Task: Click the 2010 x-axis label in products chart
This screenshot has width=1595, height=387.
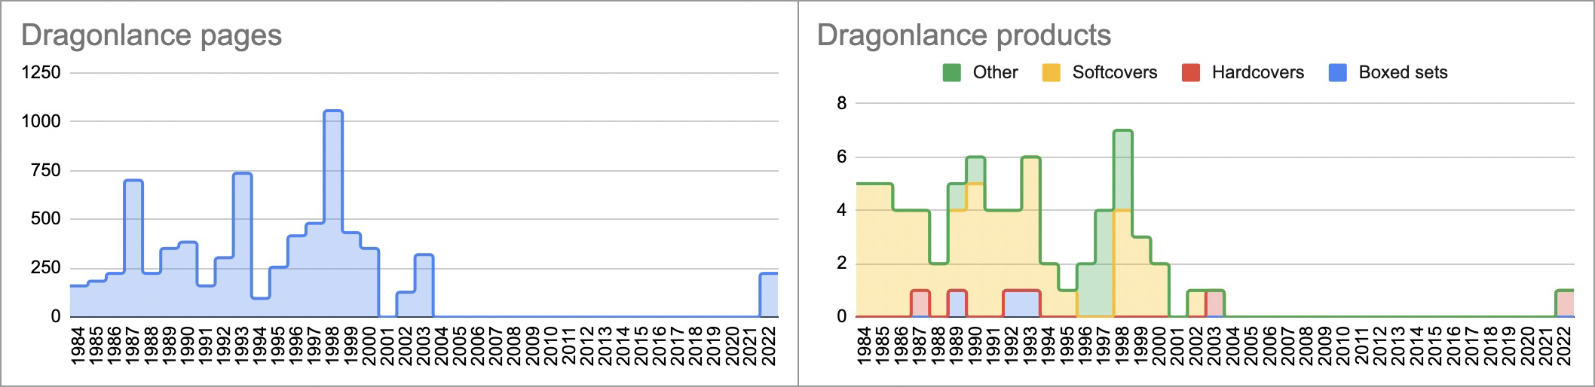Action: [x=1344, y=346]
